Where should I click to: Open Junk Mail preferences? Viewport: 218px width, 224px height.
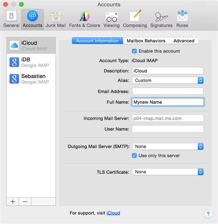(x=56, y=19)
